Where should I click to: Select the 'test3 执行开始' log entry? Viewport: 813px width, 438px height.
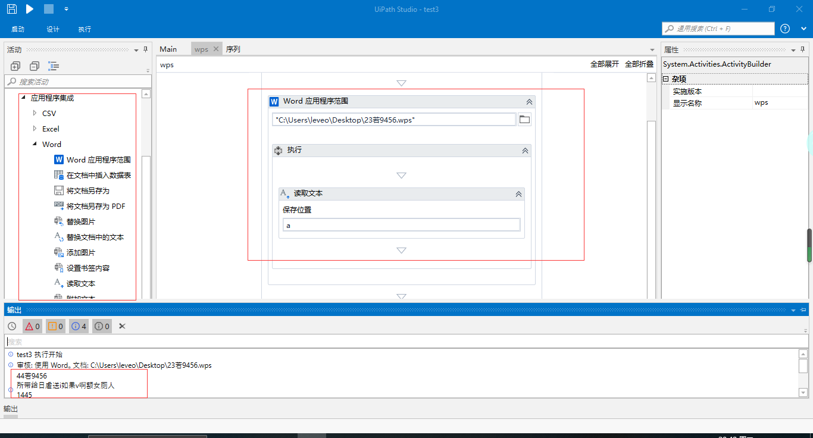39,355
